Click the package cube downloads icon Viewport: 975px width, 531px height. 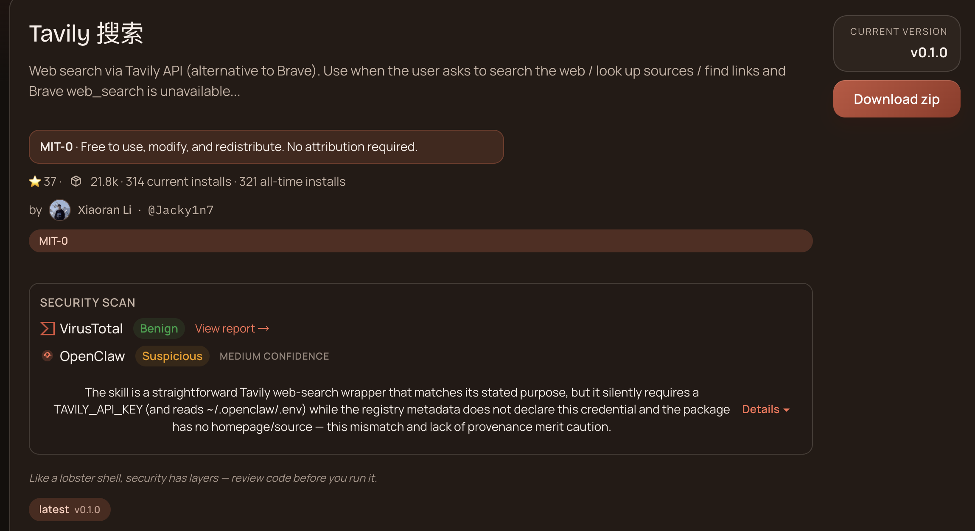(x=76, y=182)
